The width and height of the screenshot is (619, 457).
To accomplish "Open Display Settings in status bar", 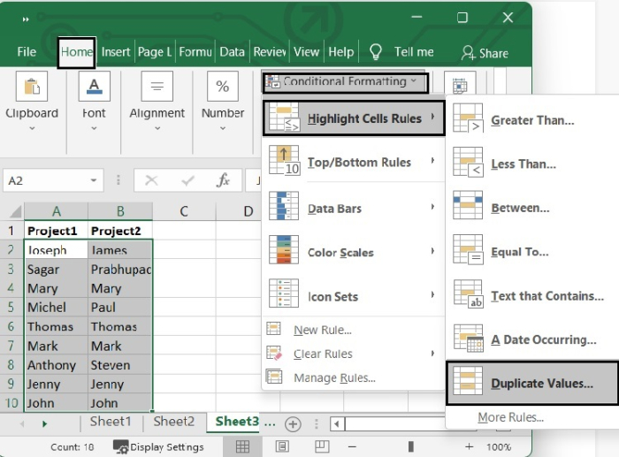I will click(159, 447).
